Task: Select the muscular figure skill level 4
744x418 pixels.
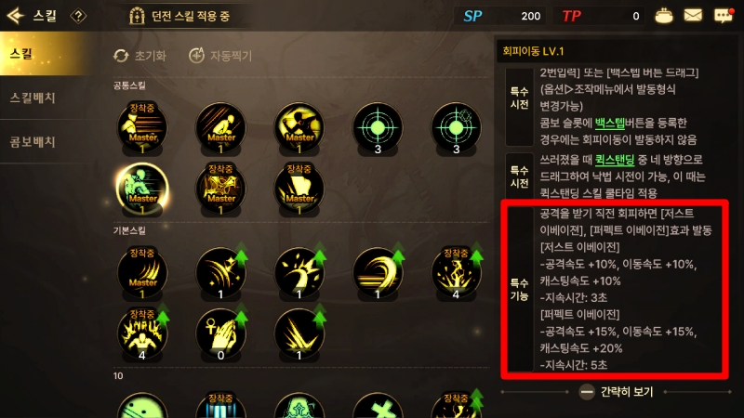Action: [142, 333]
